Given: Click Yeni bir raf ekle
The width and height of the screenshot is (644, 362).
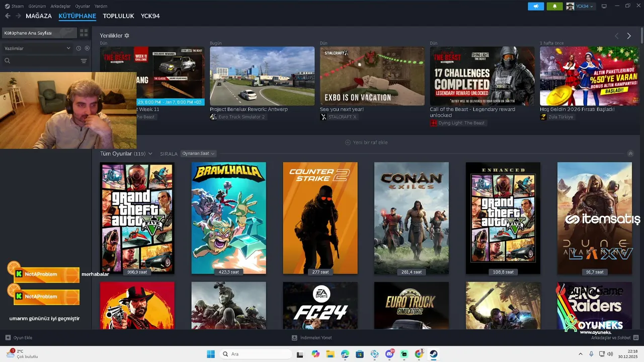Looking at the screenshot, I should point(366,142).
